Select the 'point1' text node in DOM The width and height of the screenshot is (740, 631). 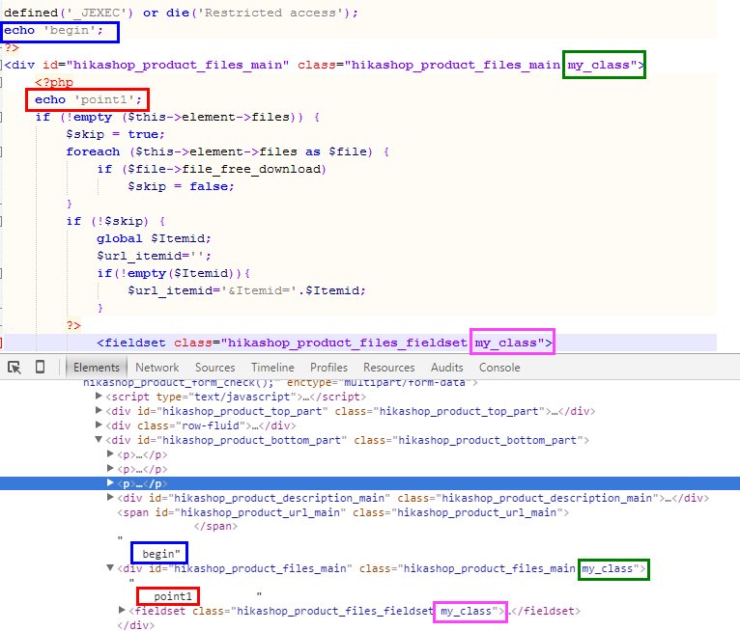(x=173, y=596)
